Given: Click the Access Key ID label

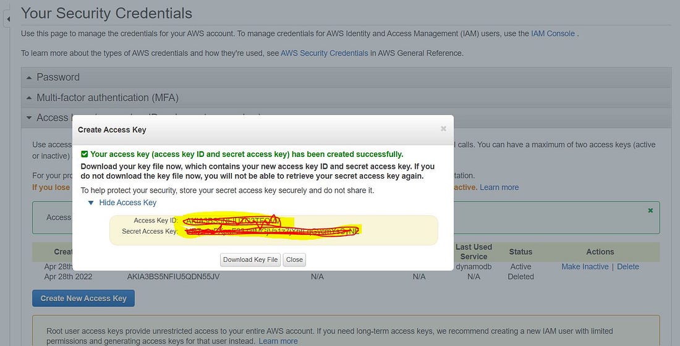Looking at the screenshot, I should 156,220.
